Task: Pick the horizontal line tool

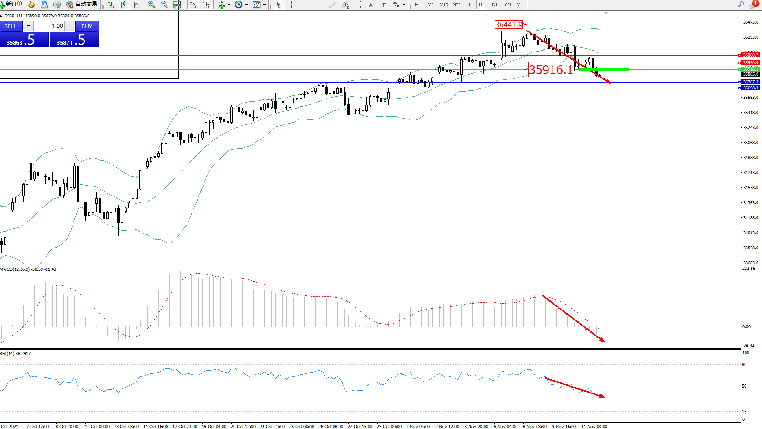Action: pos(319,5)
